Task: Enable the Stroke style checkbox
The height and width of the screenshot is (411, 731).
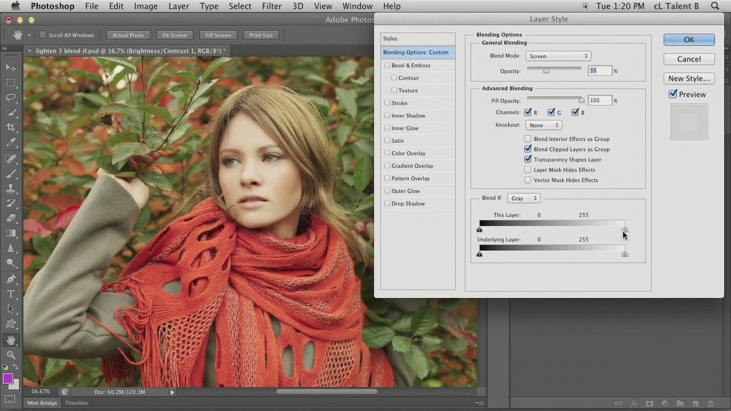Action: [x=387, y=103]
